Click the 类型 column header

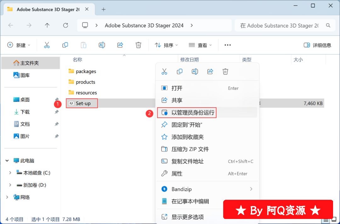[247, 60]
